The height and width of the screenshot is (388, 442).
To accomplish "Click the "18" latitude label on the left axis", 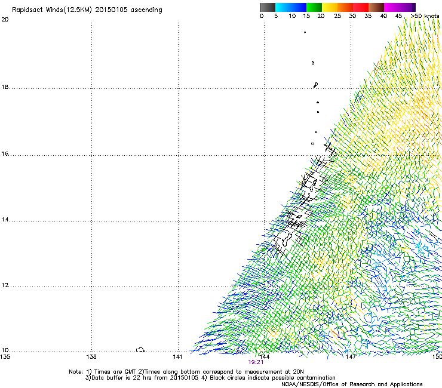I will point(5,87).
